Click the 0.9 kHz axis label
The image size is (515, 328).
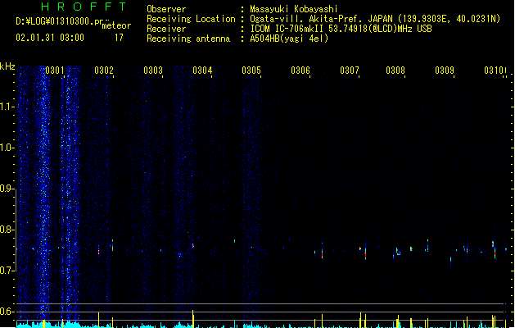coord(7,189)
